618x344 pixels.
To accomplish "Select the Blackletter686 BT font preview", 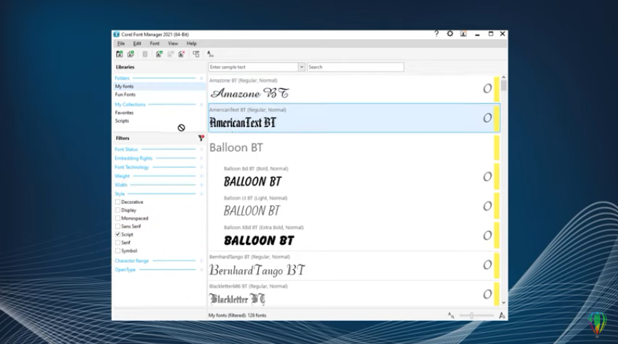I will [x=238, y=299].
